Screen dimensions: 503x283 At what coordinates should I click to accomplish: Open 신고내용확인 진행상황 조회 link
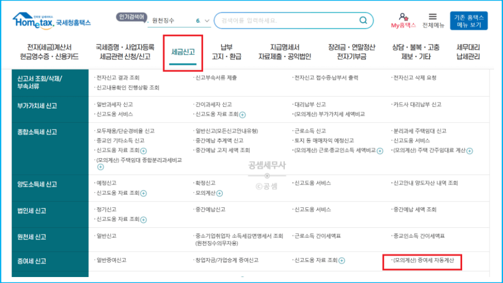click(x=128, y=88)
